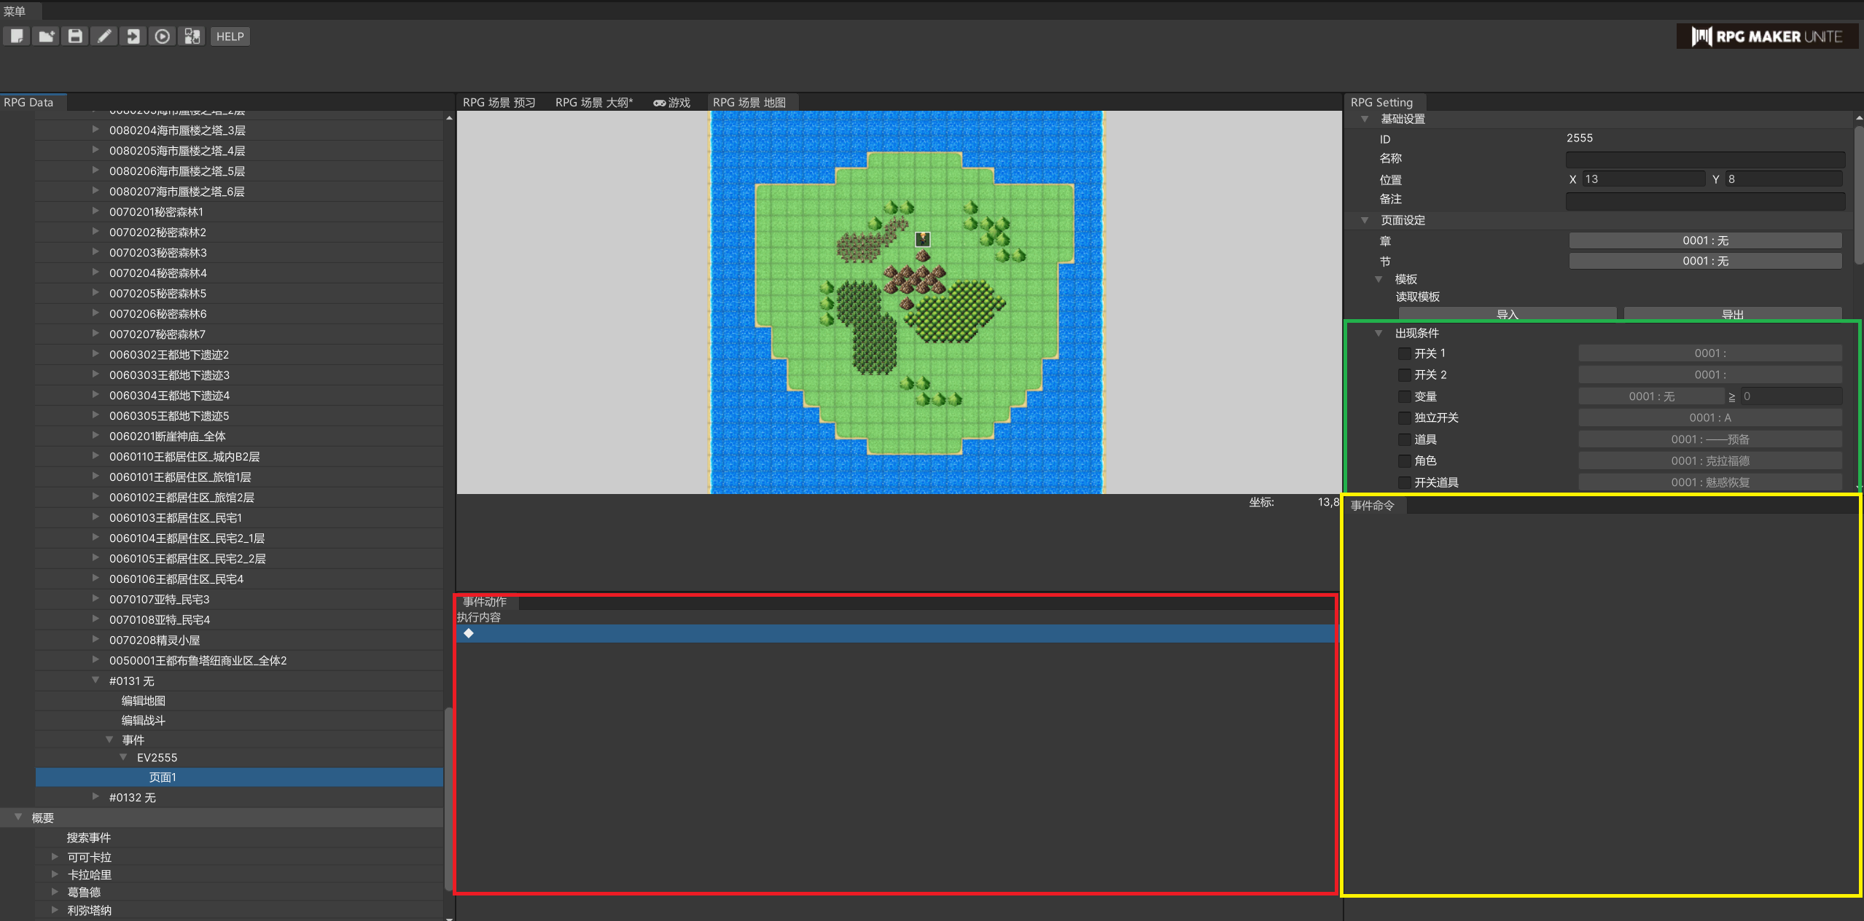Open the 菜单 menu
This screenshot has width=1864, height=921.
pyautogui.click(x=15, y=11)
